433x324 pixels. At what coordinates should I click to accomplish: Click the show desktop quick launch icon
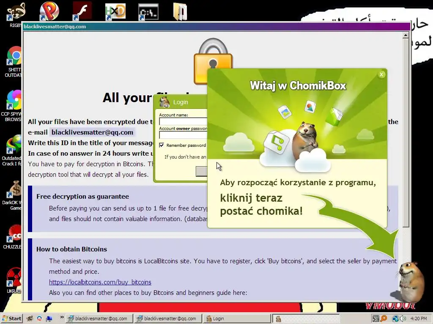[49, 319]
